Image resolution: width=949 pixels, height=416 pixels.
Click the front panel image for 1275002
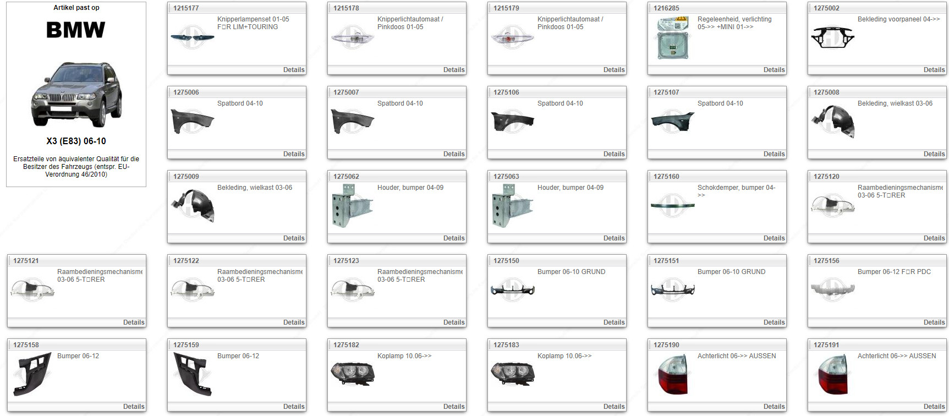(832, 37)
